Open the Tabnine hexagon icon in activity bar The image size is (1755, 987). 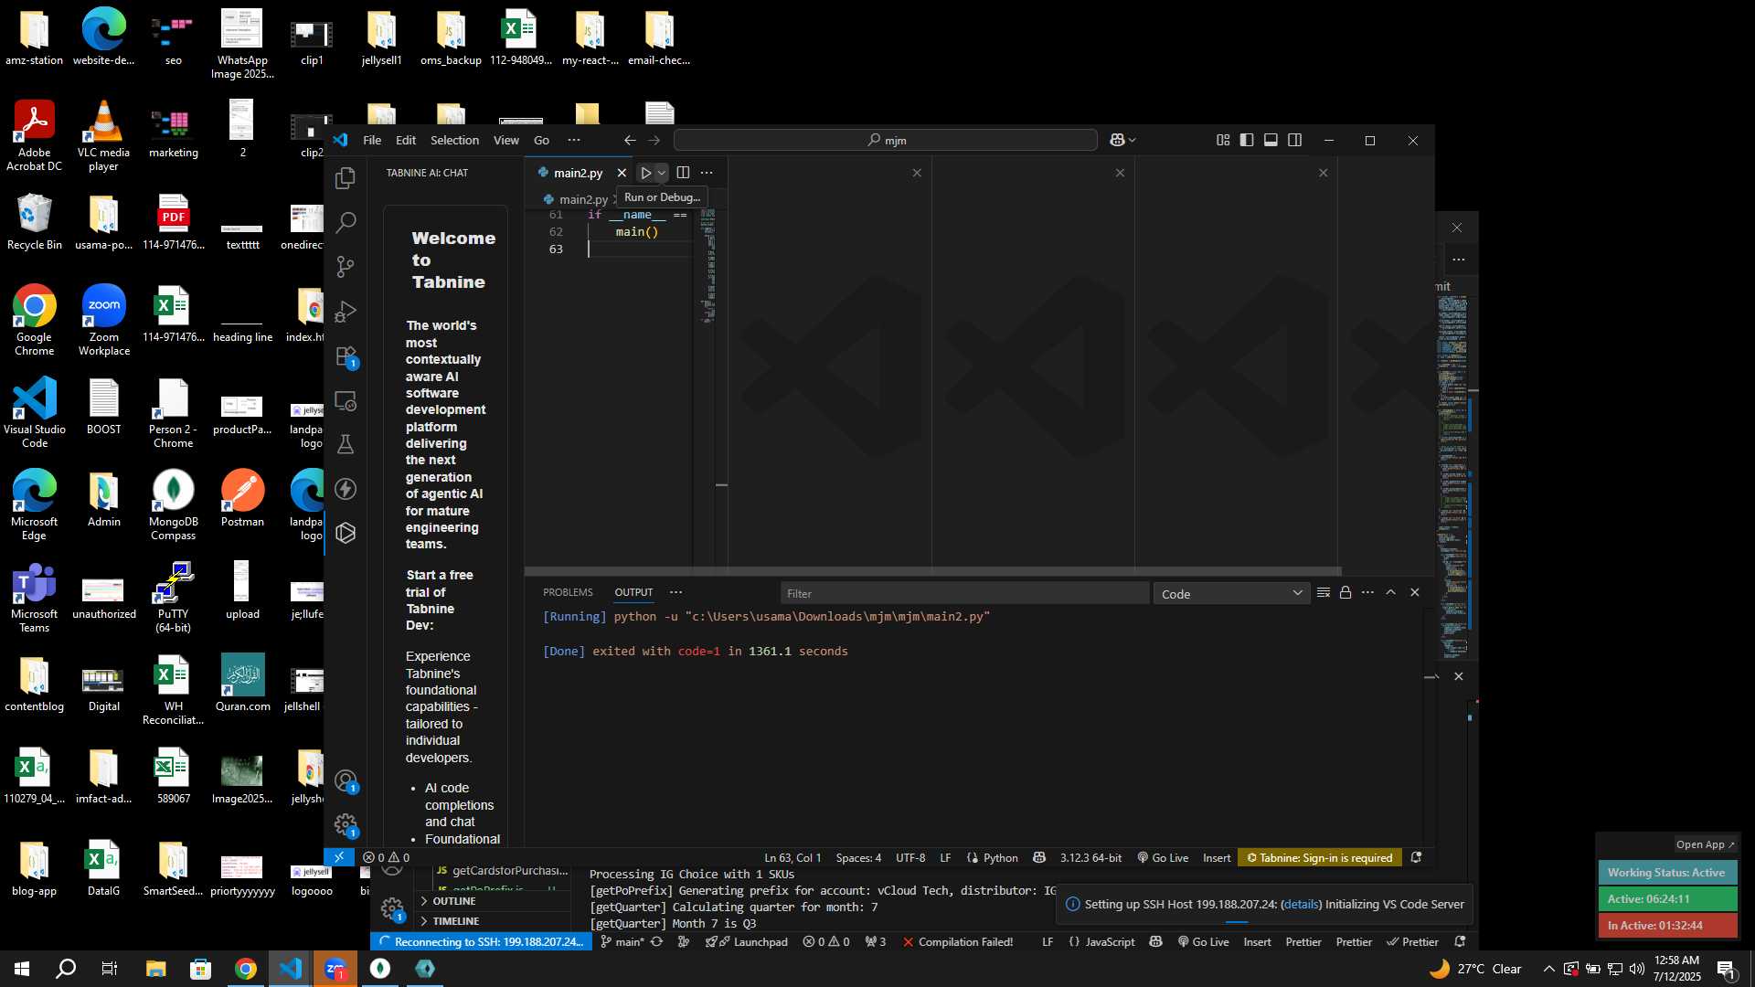(346, 533)
